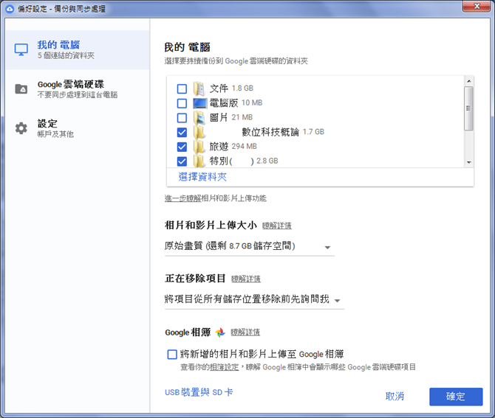Screen dimensions: 495x418
Task: Click the 取消 button
Action: 395,397
